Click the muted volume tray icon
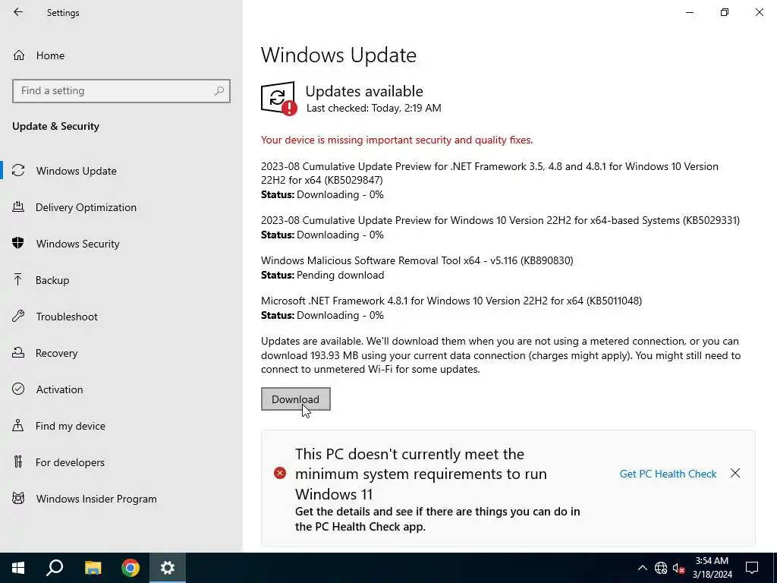The width and height of the screenshot is (777, 583). pyautogui.click(x=678, y=568)
